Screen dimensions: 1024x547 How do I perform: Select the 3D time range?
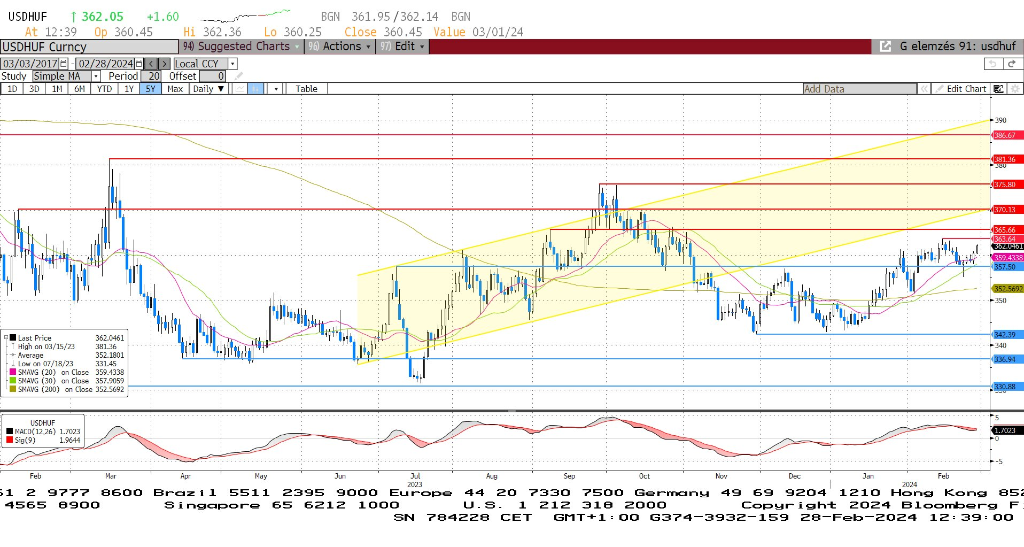pyautogui.click(x=34, y=89)
